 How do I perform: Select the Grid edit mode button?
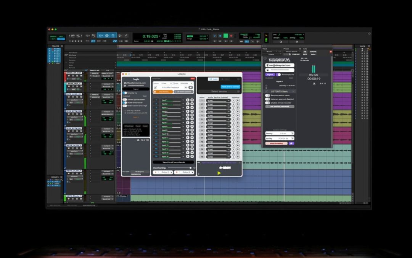tap(61, 39)
